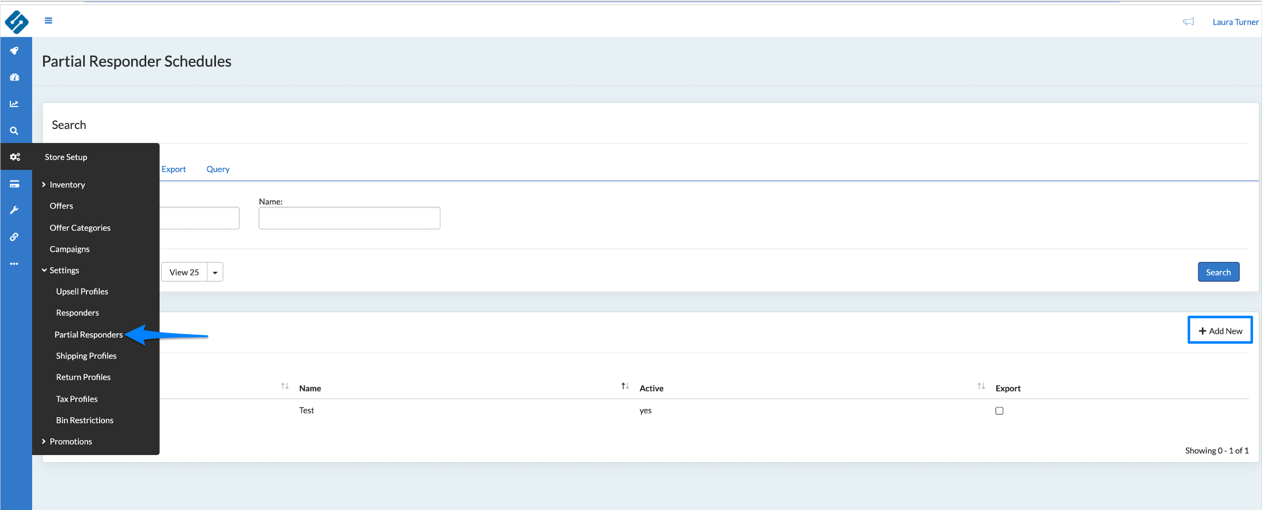This screenshot has height=510, width=1262.
Task: Click the rocket icon in sidebar
Action: [x=14, y=51]
